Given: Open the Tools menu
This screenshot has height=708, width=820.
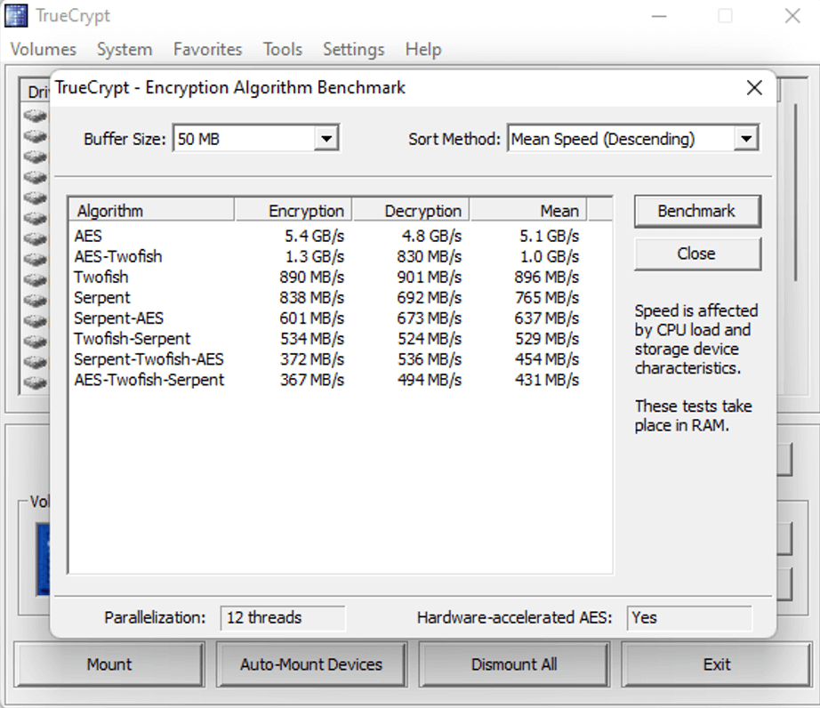Looking at the screenshot, I should 282,50.
